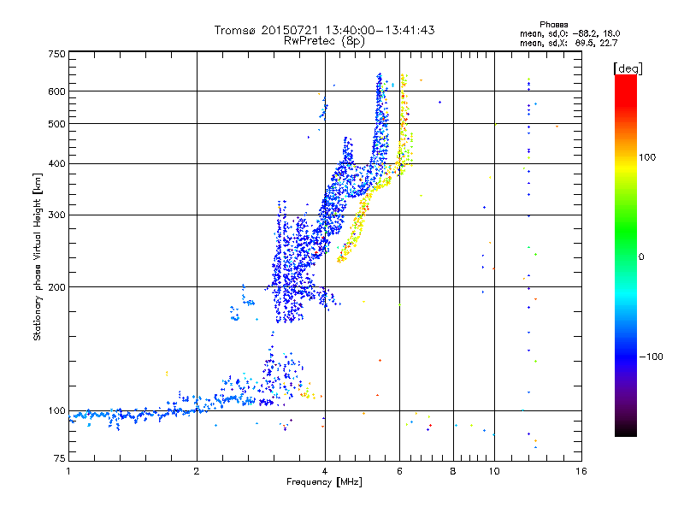
Task: Click the y-axis '200' tick label
Action: 56,287
